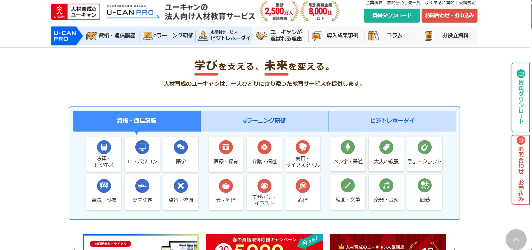Click the green 資料ダウンロード header button
This screenshot has height=250, width=532.
point(392,16)
